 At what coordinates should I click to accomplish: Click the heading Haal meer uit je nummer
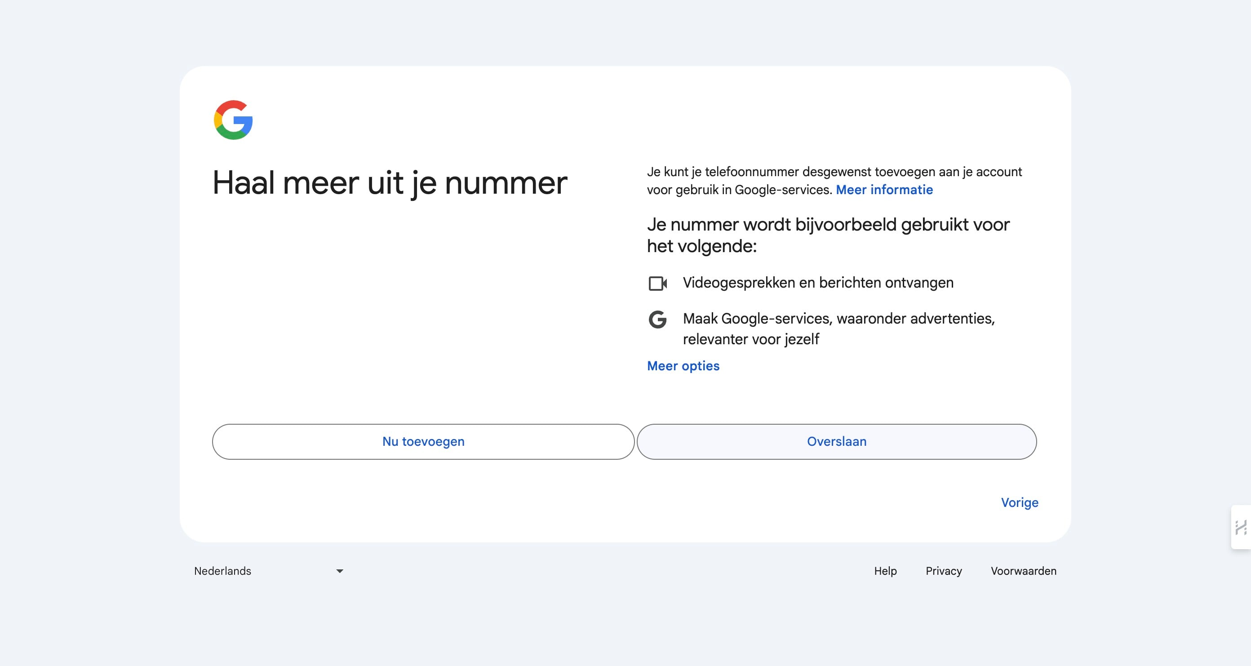(x=390, y=184)
